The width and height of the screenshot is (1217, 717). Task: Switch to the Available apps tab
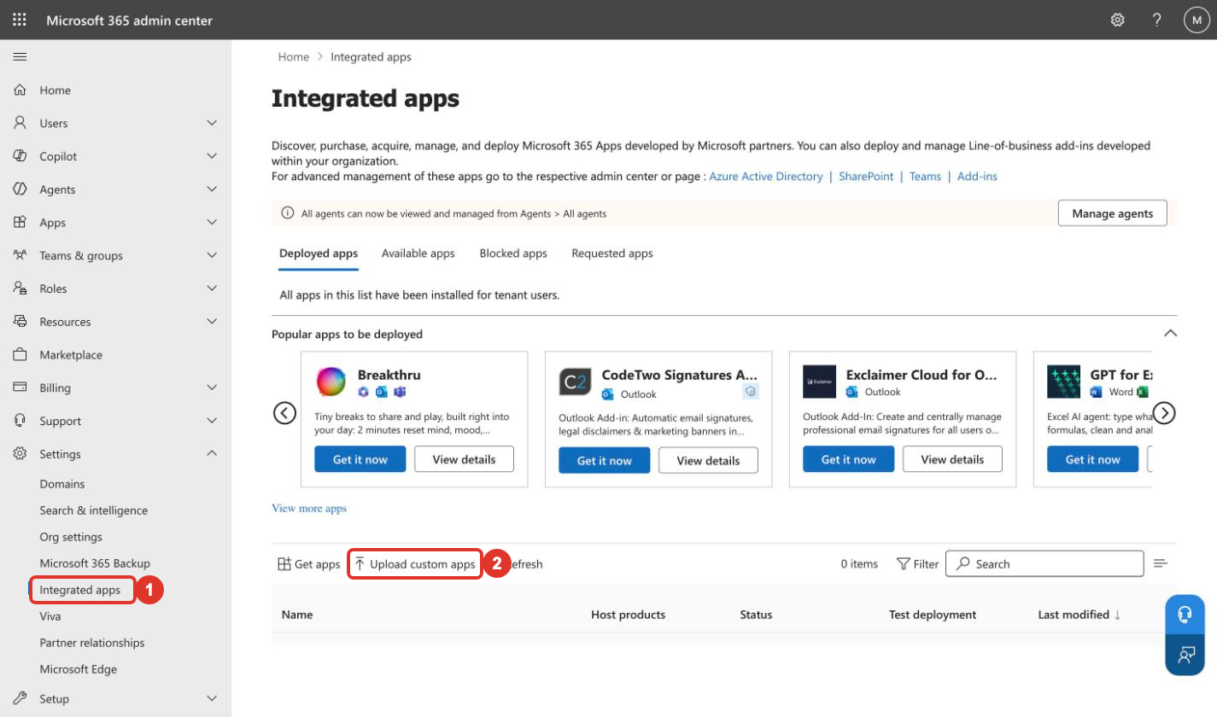click(418, 254)
